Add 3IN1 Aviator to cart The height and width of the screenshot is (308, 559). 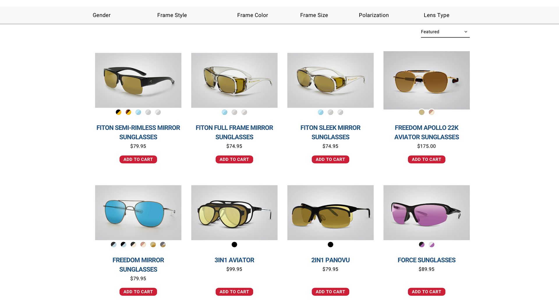click(234, 292)
